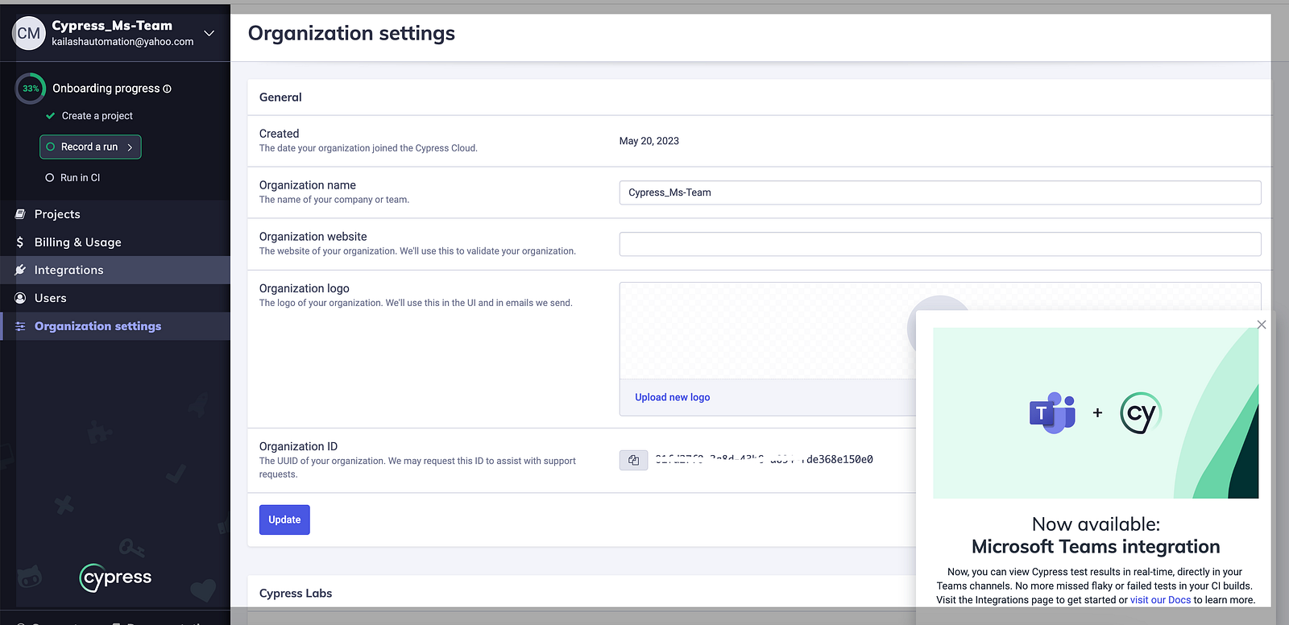Click the Organization settings page title

[x=351, y=33]
